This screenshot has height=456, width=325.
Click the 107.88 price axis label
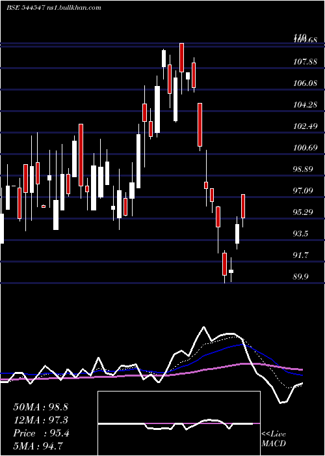click(x=305, y=62)
